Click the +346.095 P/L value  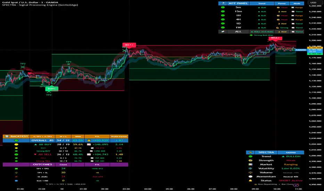pyautogui.click(x=100, y=144)
